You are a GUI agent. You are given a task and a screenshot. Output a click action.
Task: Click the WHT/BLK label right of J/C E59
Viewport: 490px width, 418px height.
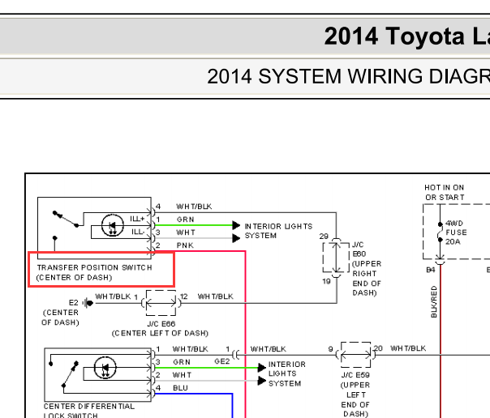(x=408, y=348)
